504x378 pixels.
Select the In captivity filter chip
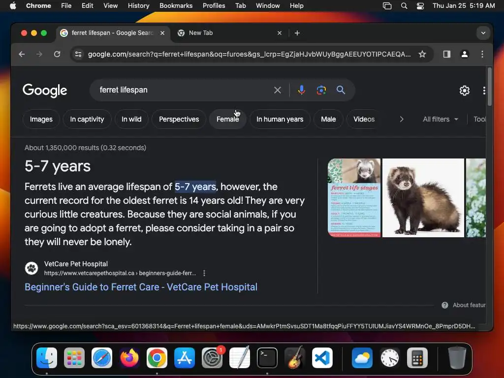pos(87,119)
